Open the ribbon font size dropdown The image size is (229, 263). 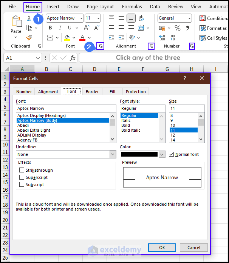click(x=98, y=18)
